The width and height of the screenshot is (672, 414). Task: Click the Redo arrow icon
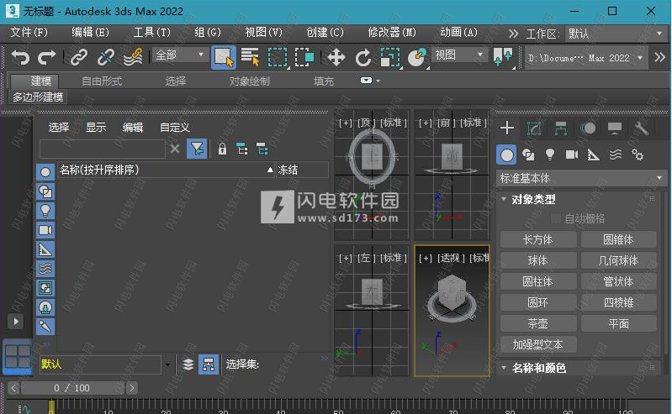(47, 57)
